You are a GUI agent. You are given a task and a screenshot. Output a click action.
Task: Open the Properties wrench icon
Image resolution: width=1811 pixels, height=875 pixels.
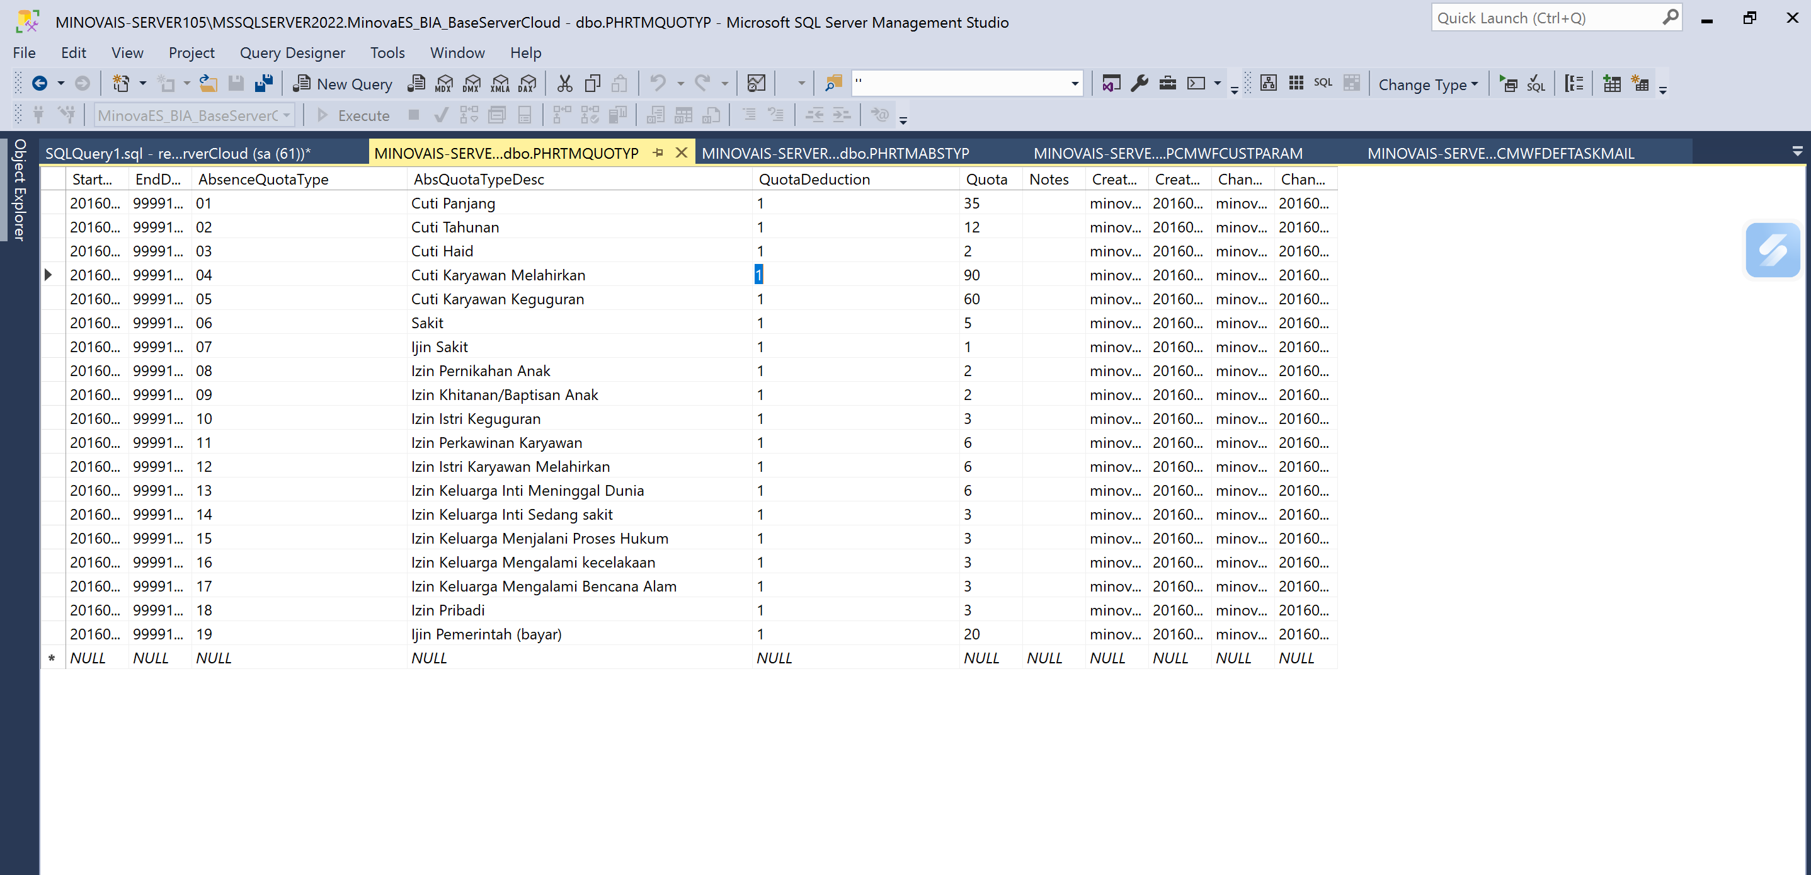coord(1139,84)
